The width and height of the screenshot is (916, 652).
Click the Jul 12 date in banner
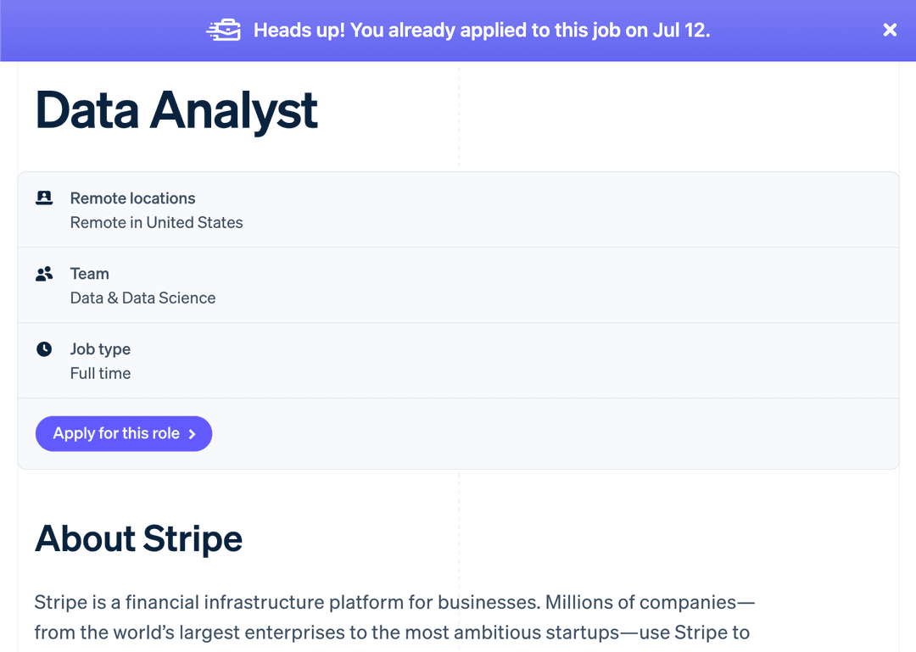tap(680, 31)
